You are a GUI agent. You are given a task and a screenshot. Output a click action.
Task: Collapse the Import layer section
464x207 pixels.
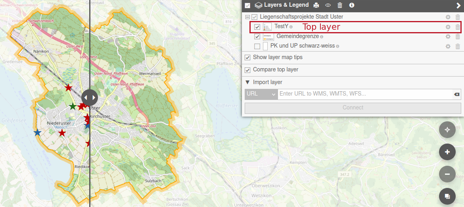point(247,82)
